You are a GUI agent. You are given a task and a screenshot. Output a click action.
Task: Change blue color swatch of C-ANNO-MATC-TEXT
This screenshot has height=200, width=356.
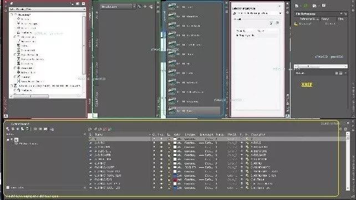point(175,176)
